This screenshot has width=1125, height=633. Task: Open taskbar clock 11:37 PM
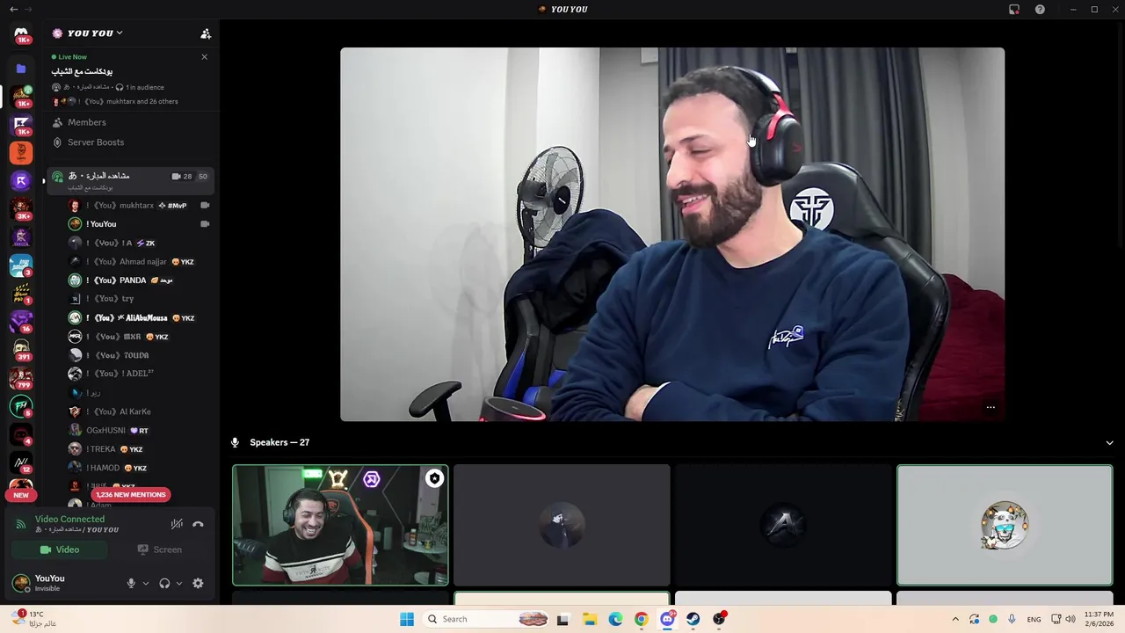[1099, 619]
